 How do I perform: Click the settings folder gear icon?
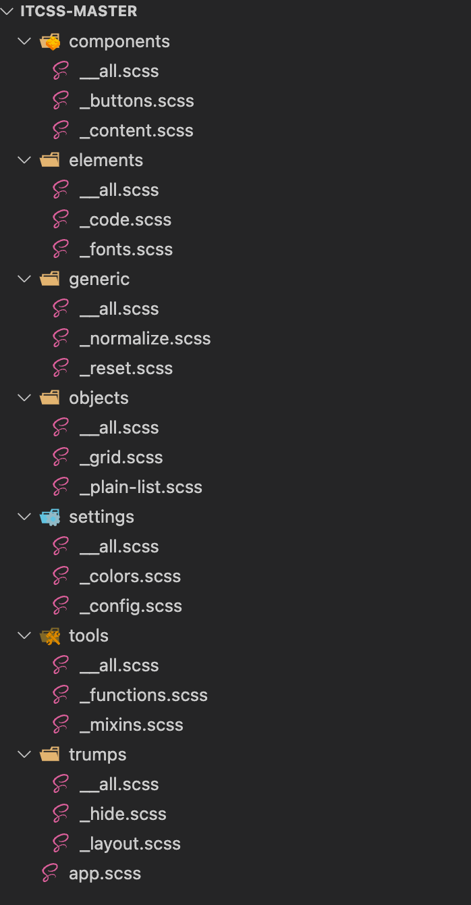[x=50, y=517]
